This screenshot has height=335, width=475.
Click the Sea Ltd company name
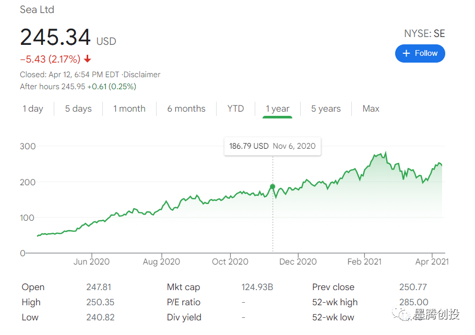tap(37, 10)
